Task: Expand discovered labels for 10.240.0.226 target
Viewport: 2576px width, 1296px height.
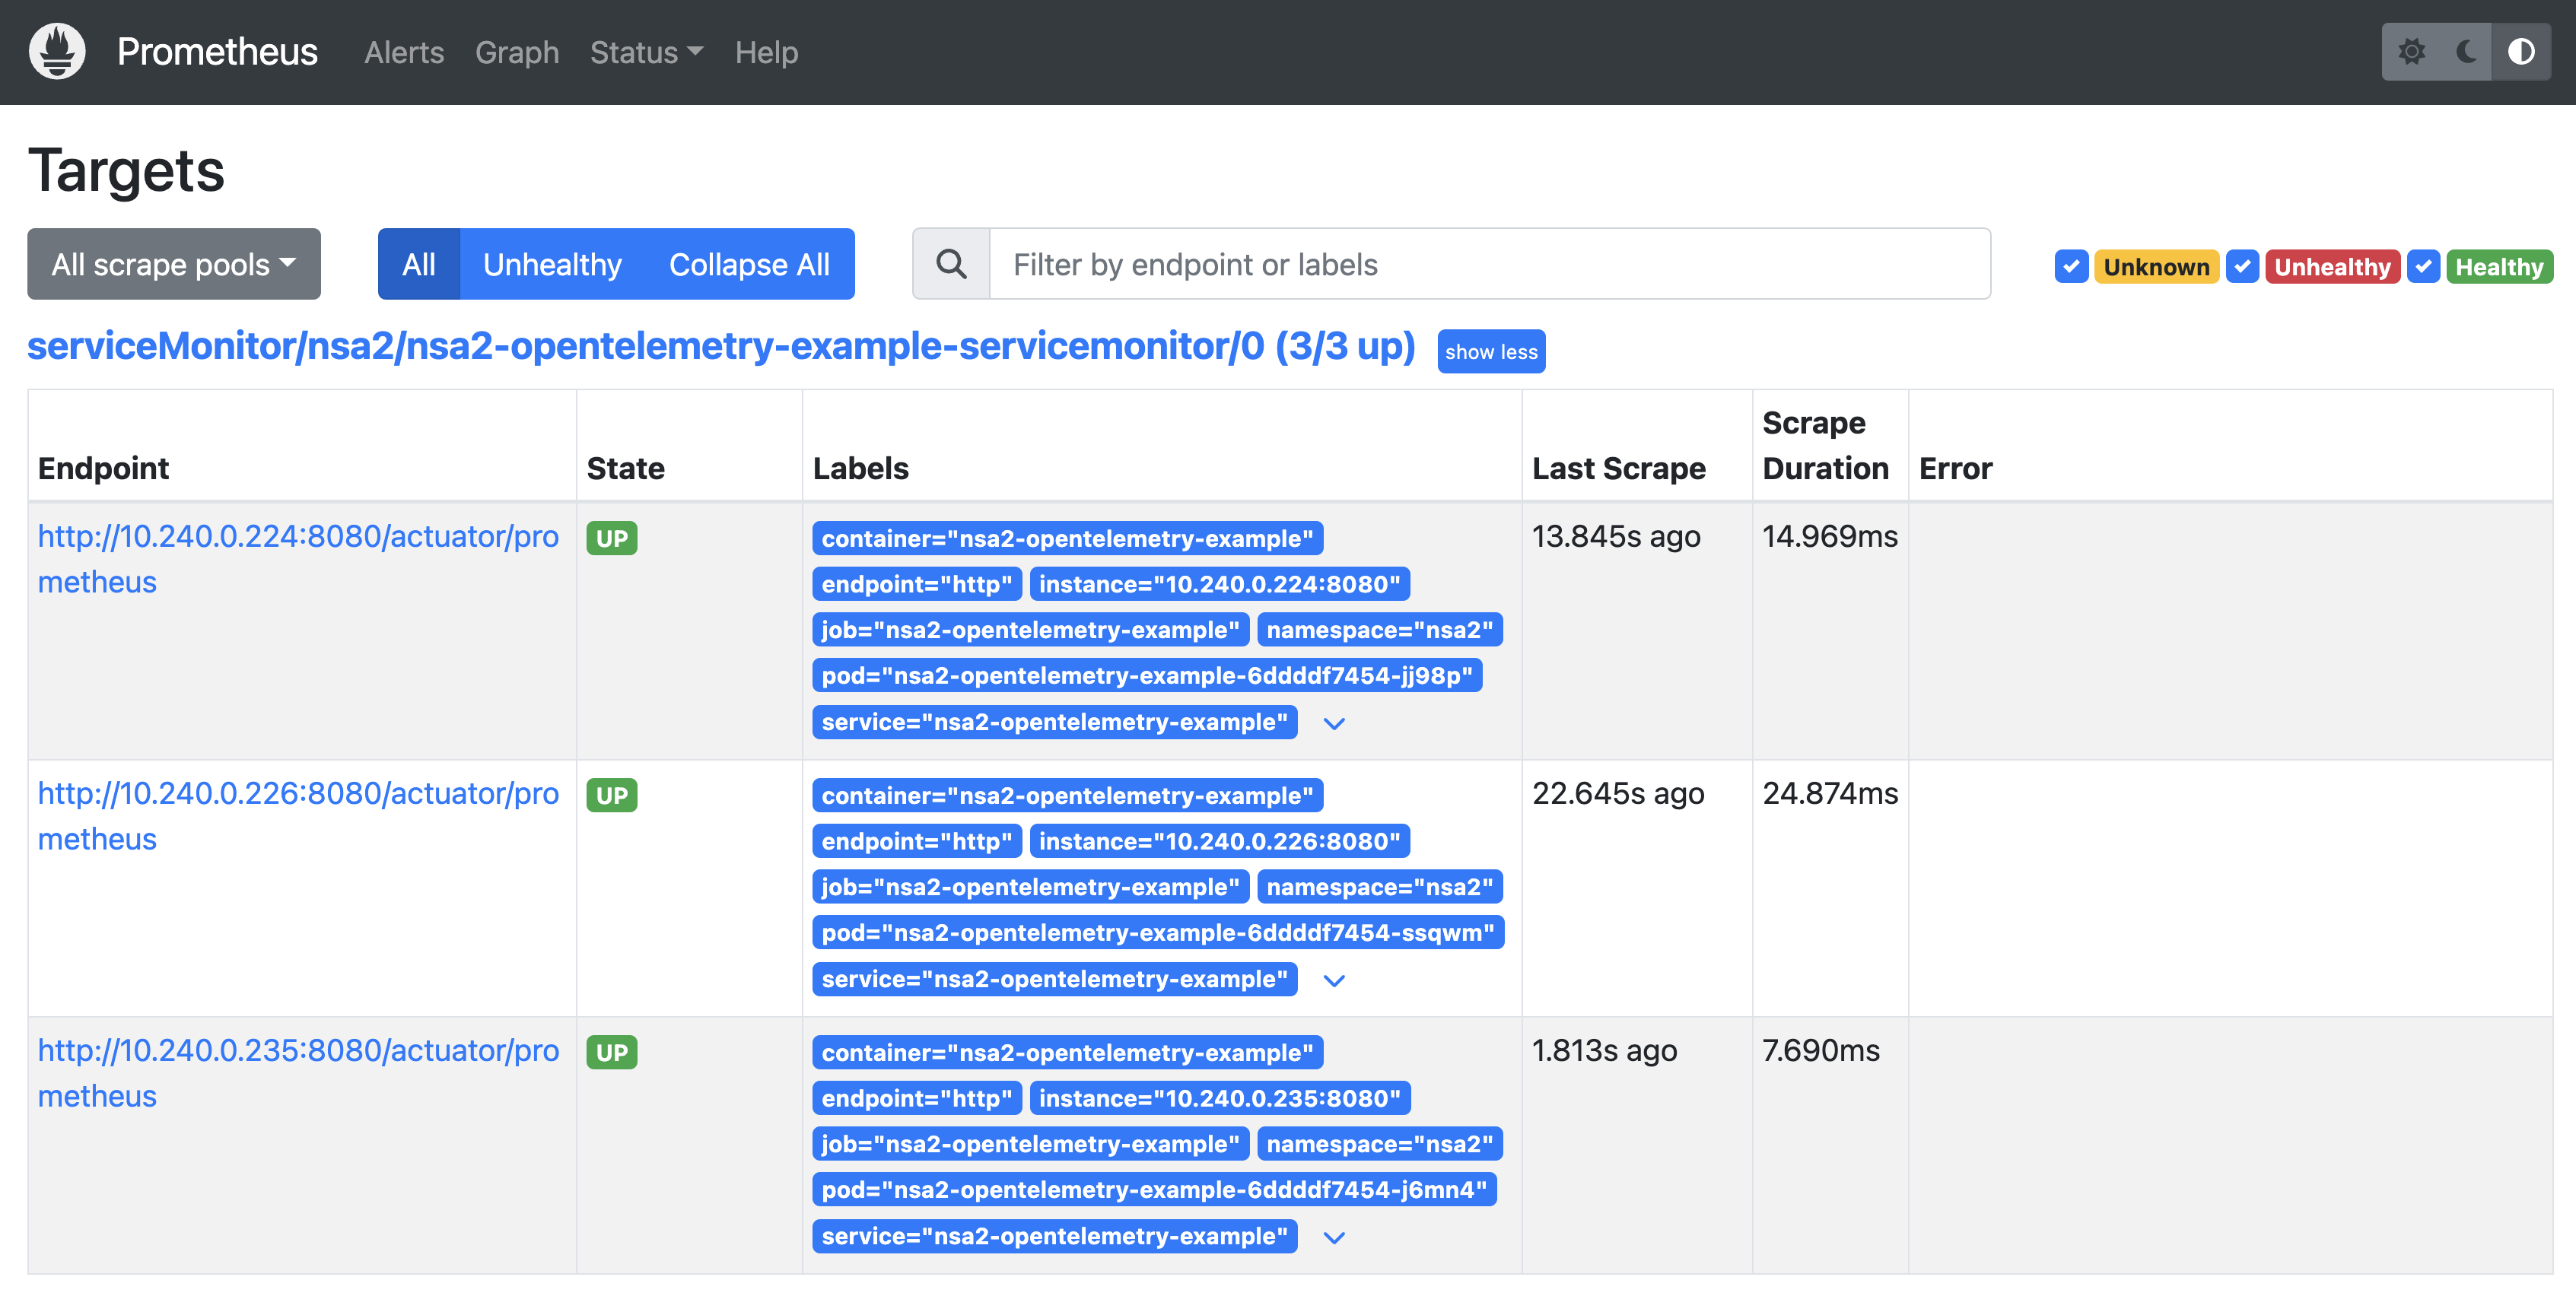Action: click(x=1334, y=980)
